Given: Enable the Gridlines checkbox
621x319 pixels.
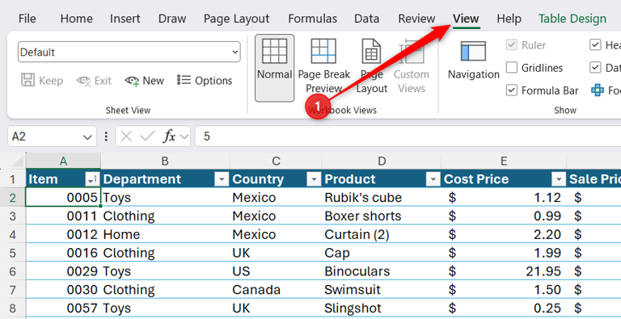Looking at the screenshot, I should pyautogui.click(x=512, y=68).
